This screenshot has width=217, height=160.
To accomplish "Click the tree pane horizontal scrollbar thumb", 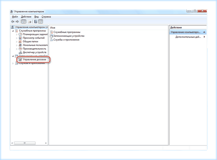I will (25, 143).
